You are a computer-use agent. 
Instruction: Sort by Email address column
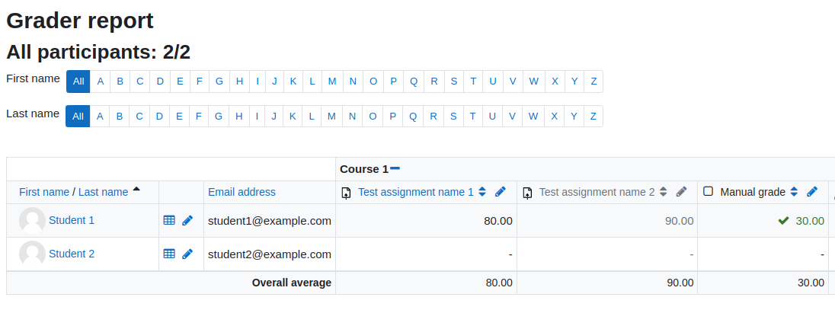242,192
